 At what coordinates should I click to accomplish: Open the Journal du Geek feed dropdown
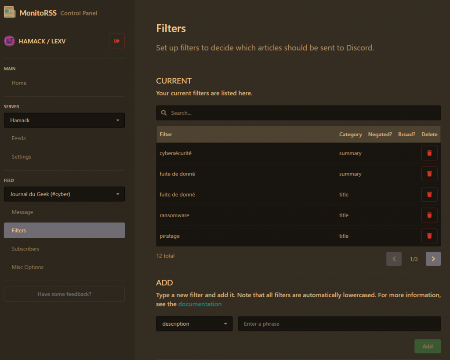click(x=64, y=194)
